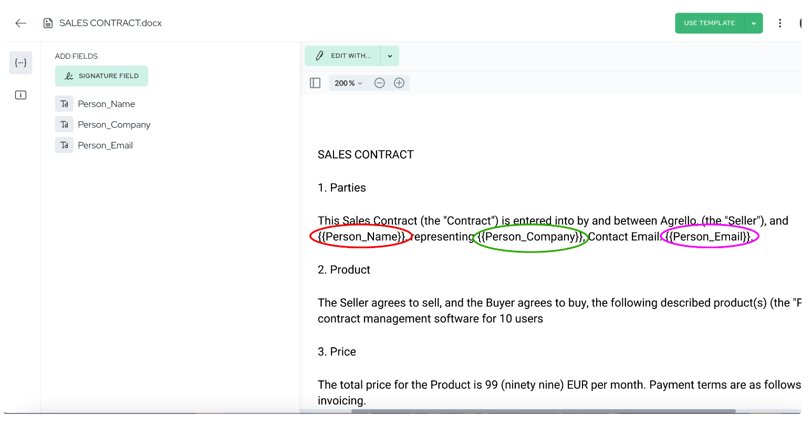
Task: Open the three-dot more options menu
Action: click(x=780, y=23)
